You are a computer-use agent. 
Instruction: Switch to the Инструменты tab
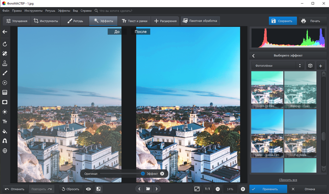pyautogui.click(x=46, y=21)
